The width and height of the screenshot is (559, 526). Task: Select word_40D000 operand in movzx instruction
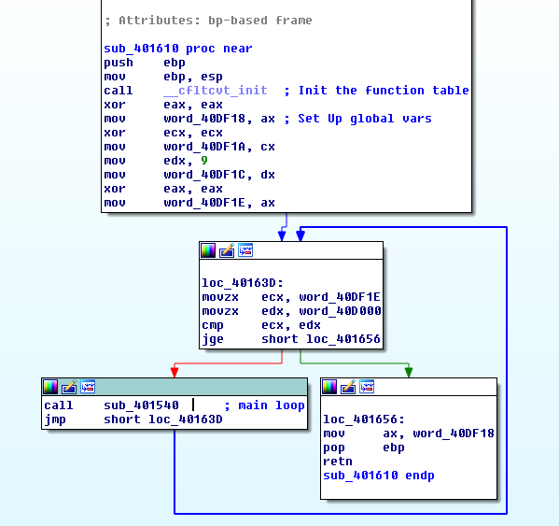coord(340,311)
